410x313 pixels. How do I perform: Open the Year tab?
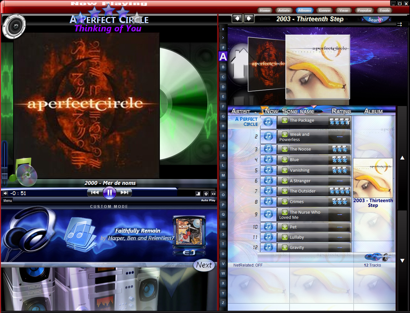click(x=344, y=10)
